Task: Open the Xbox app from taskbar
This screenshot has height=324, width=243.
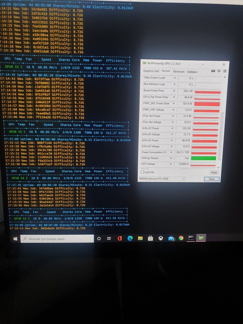Action: point(160,238)
